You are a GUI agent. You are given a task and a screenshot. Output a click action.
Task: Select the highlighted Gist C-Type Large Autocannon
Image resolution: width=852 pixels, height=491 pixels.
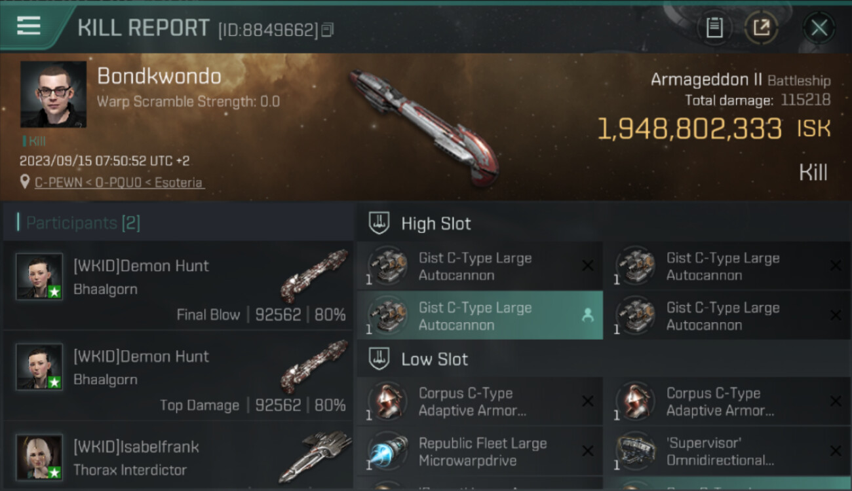[480, 316]
